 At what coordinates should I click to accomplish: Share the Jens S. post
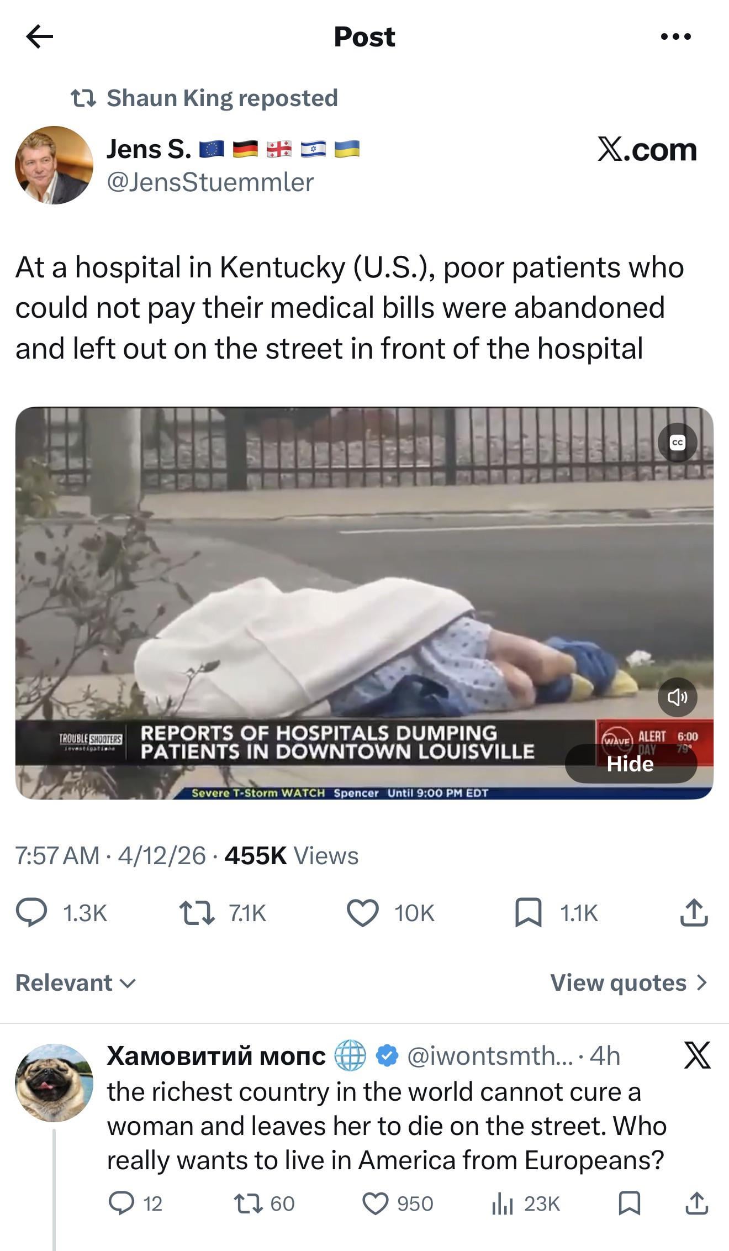point(694,913)
